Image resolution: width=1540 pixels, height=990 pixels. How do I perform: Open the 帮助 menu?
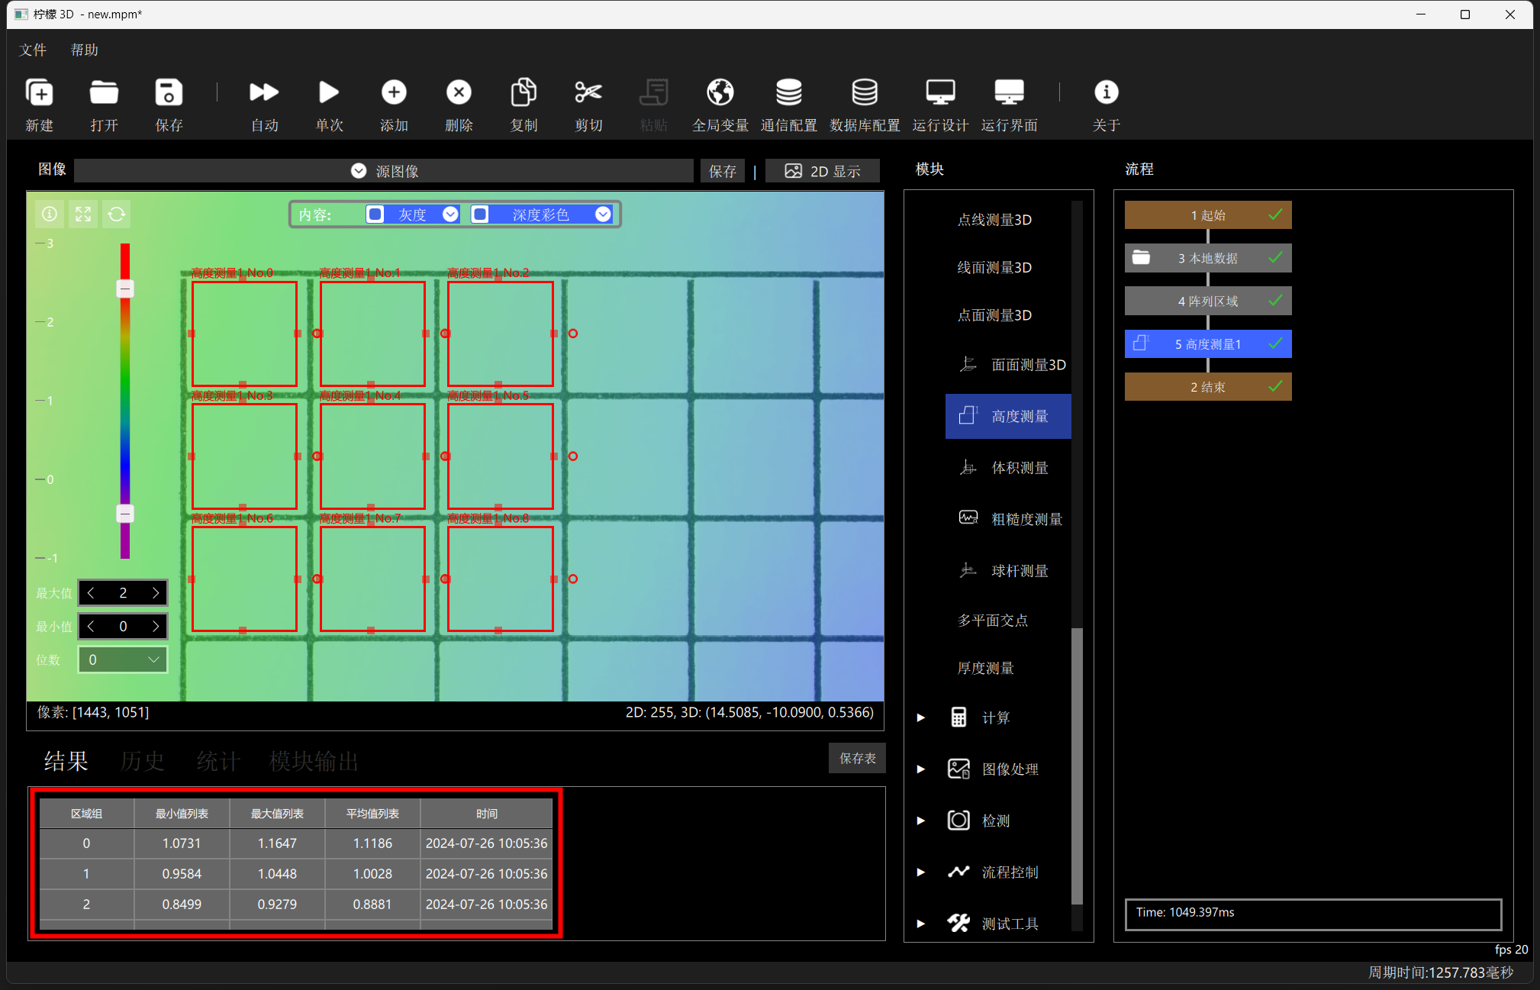click(84, 50)
